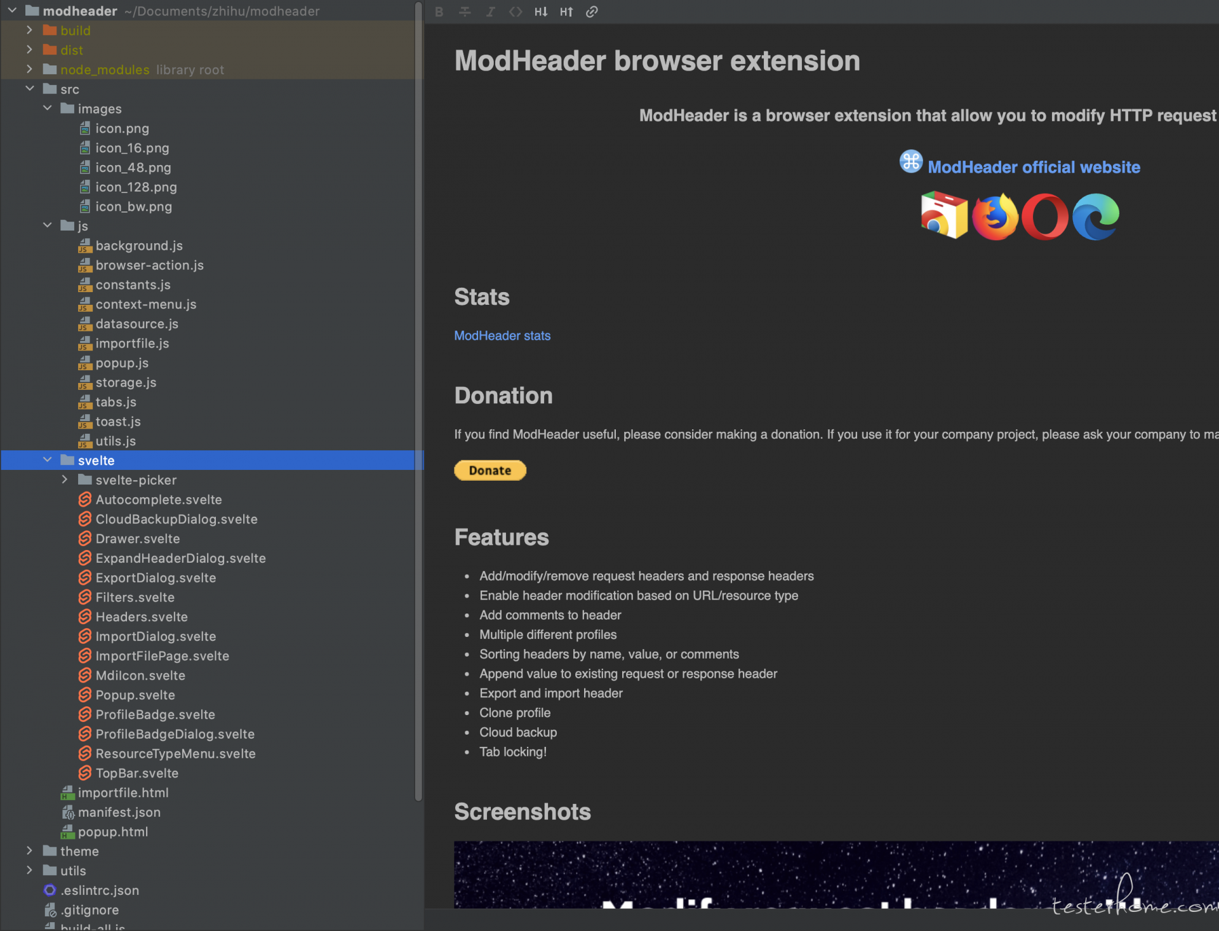This screenshot has height=931, width=1219.
Task: Click project tree vertical scrollbar
Action: 418,401
